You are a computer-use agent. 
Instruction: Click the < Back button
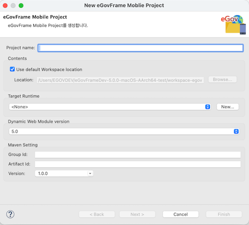97,214
